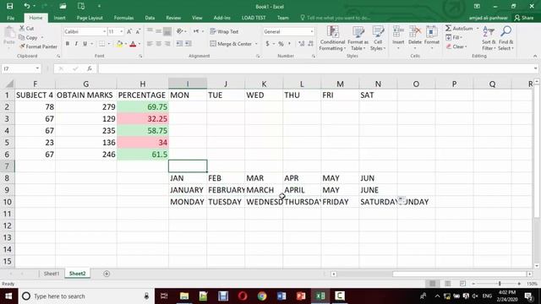
Task: Activate the Format Painter
Action: click(38, 46)
